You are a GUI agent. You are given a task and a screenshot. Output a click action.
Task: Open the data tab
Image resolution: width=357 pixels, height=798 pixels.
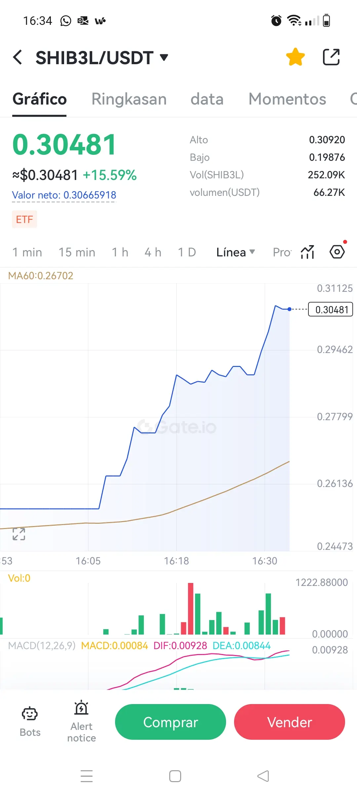pos(207,99)
